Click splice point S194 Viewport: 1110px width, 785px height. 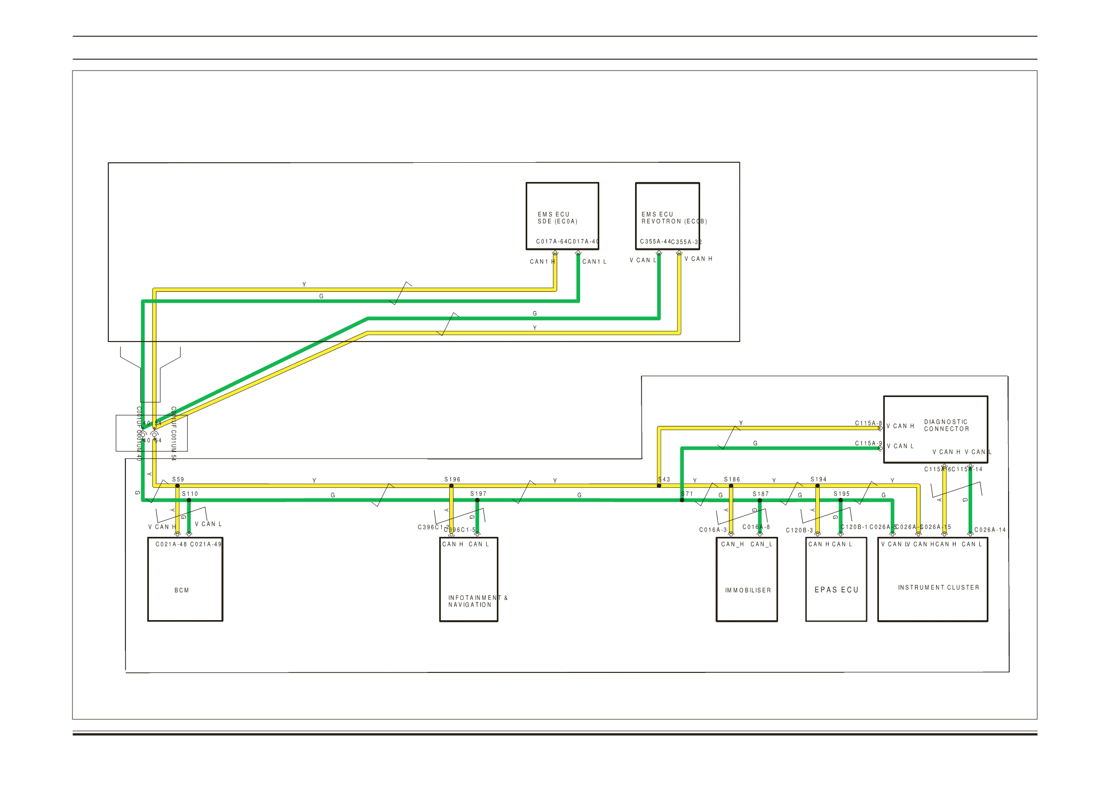tap(818, 486)
